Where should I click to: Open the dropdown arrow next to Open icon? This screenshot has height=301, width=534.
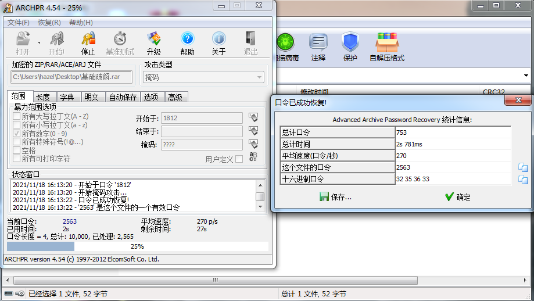[39, 43]
